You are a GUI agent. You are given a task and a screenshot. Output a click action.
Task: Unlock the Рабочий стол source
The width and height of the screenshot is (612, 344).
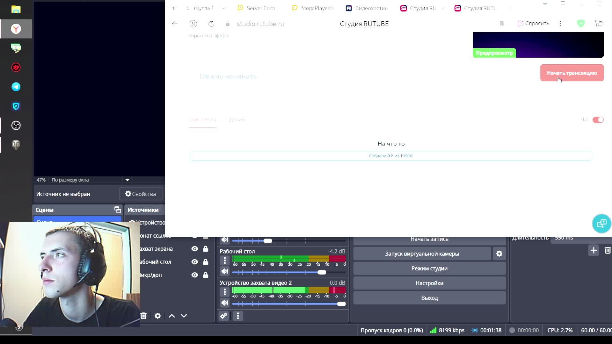[x=206, y=262]
